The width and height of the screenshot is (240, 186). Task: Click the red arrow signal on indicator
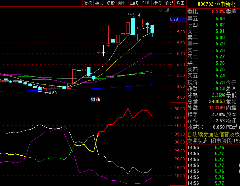[98, 133]
